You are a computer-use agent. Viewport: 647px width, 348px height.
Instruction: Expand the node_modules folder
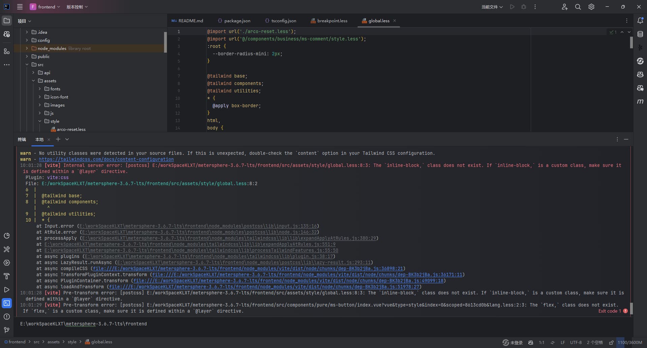click(27, 49)
